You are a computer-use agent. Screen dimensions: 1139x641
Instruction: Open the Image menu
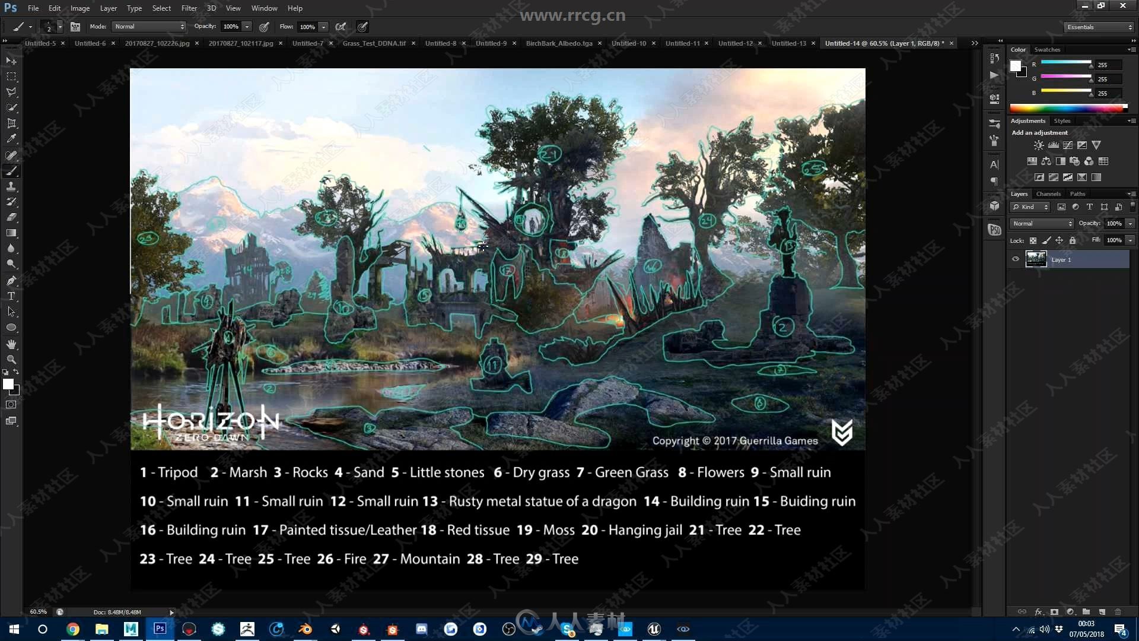point(80,8)
